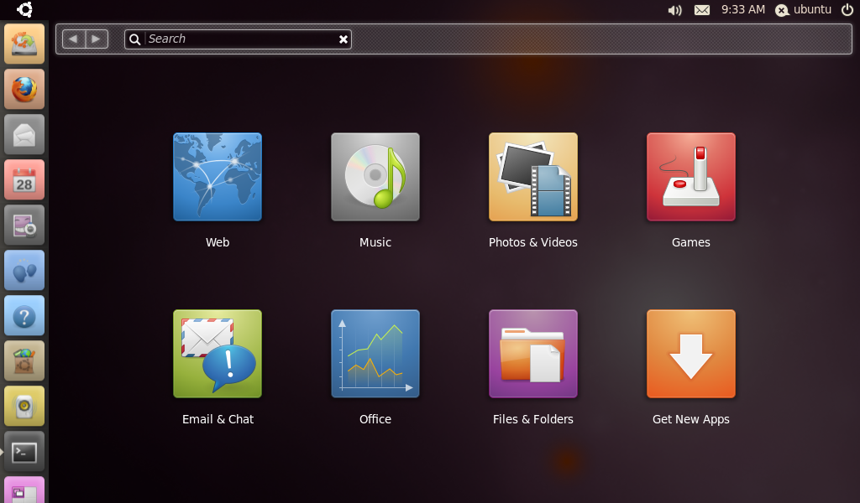Open the Photos & Videos category
Screen dimensions: 860x503
pyautogui.click(x=533, y=177)
